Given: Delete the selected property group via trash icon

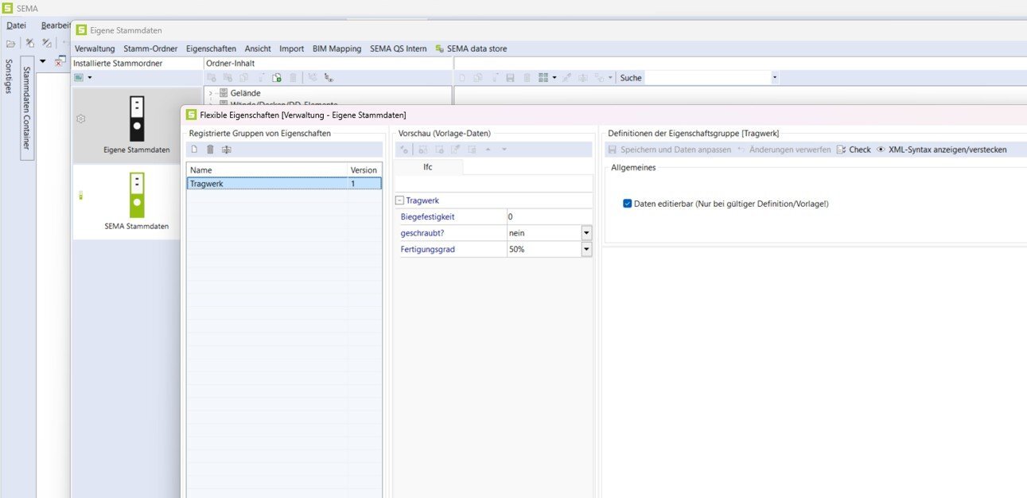Looking at the screenshot, I should pyautogui.click(x=210, y=150).
